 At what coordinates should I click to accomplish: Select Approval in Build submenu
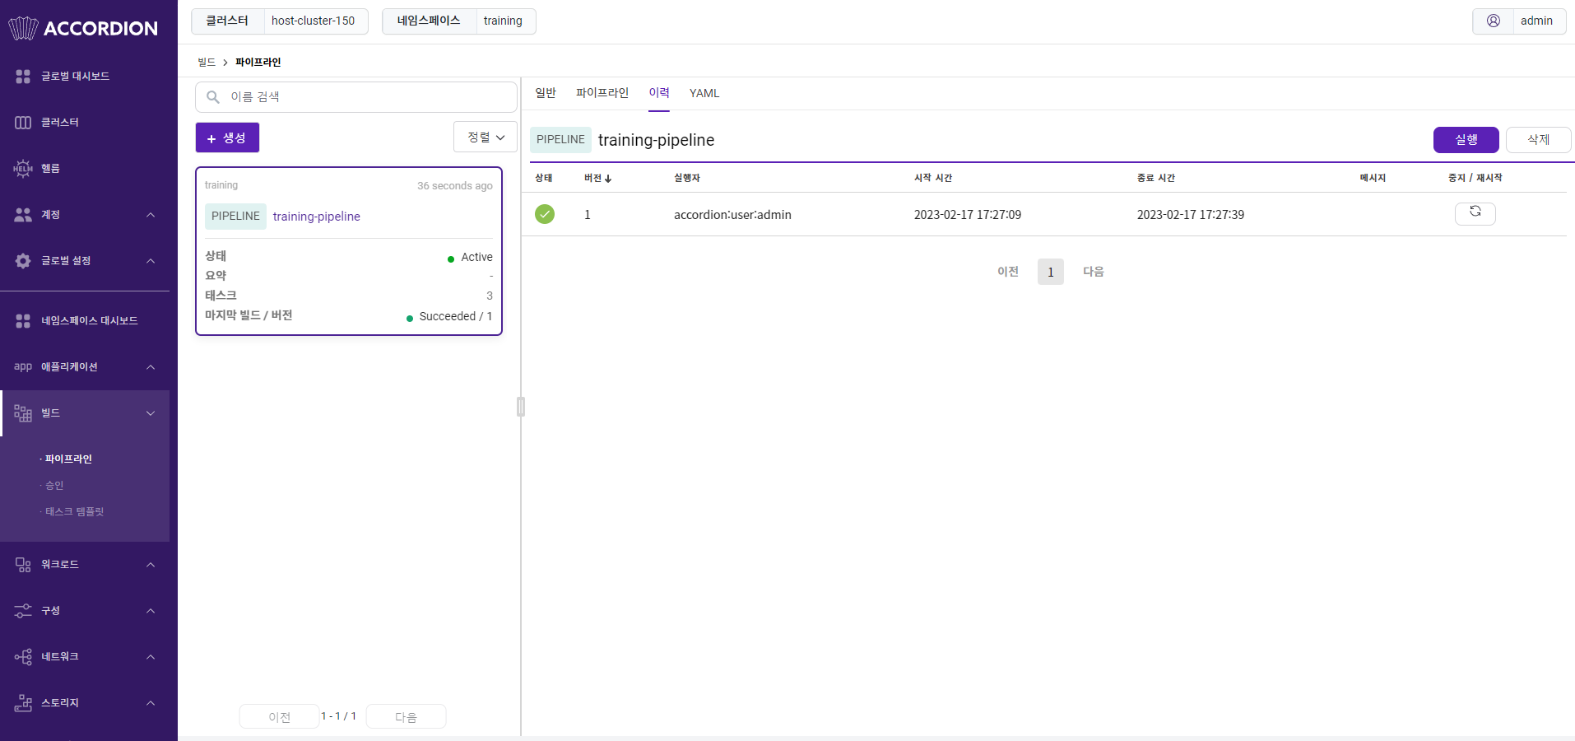tap(54, 486)
